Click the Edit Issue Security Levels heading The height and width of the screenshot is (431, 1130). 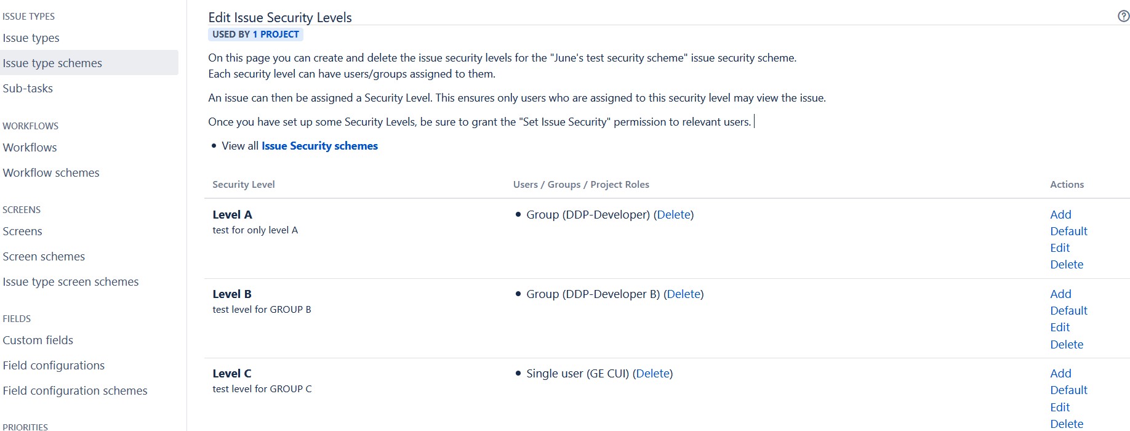[280, 17]
